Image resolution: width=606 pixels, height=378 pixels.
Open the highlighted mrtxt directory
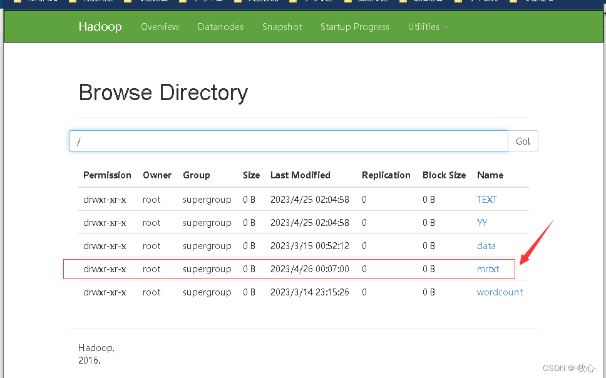pyautogui.click(x=488, y=269)
